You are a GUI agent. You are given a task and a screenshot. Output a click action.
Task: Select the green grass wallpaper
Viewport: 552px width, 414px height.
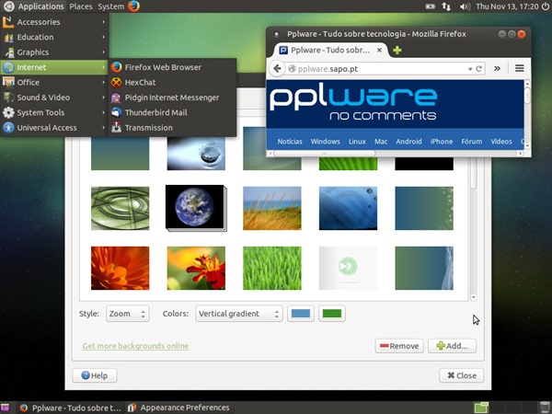[x=272, y=269]
